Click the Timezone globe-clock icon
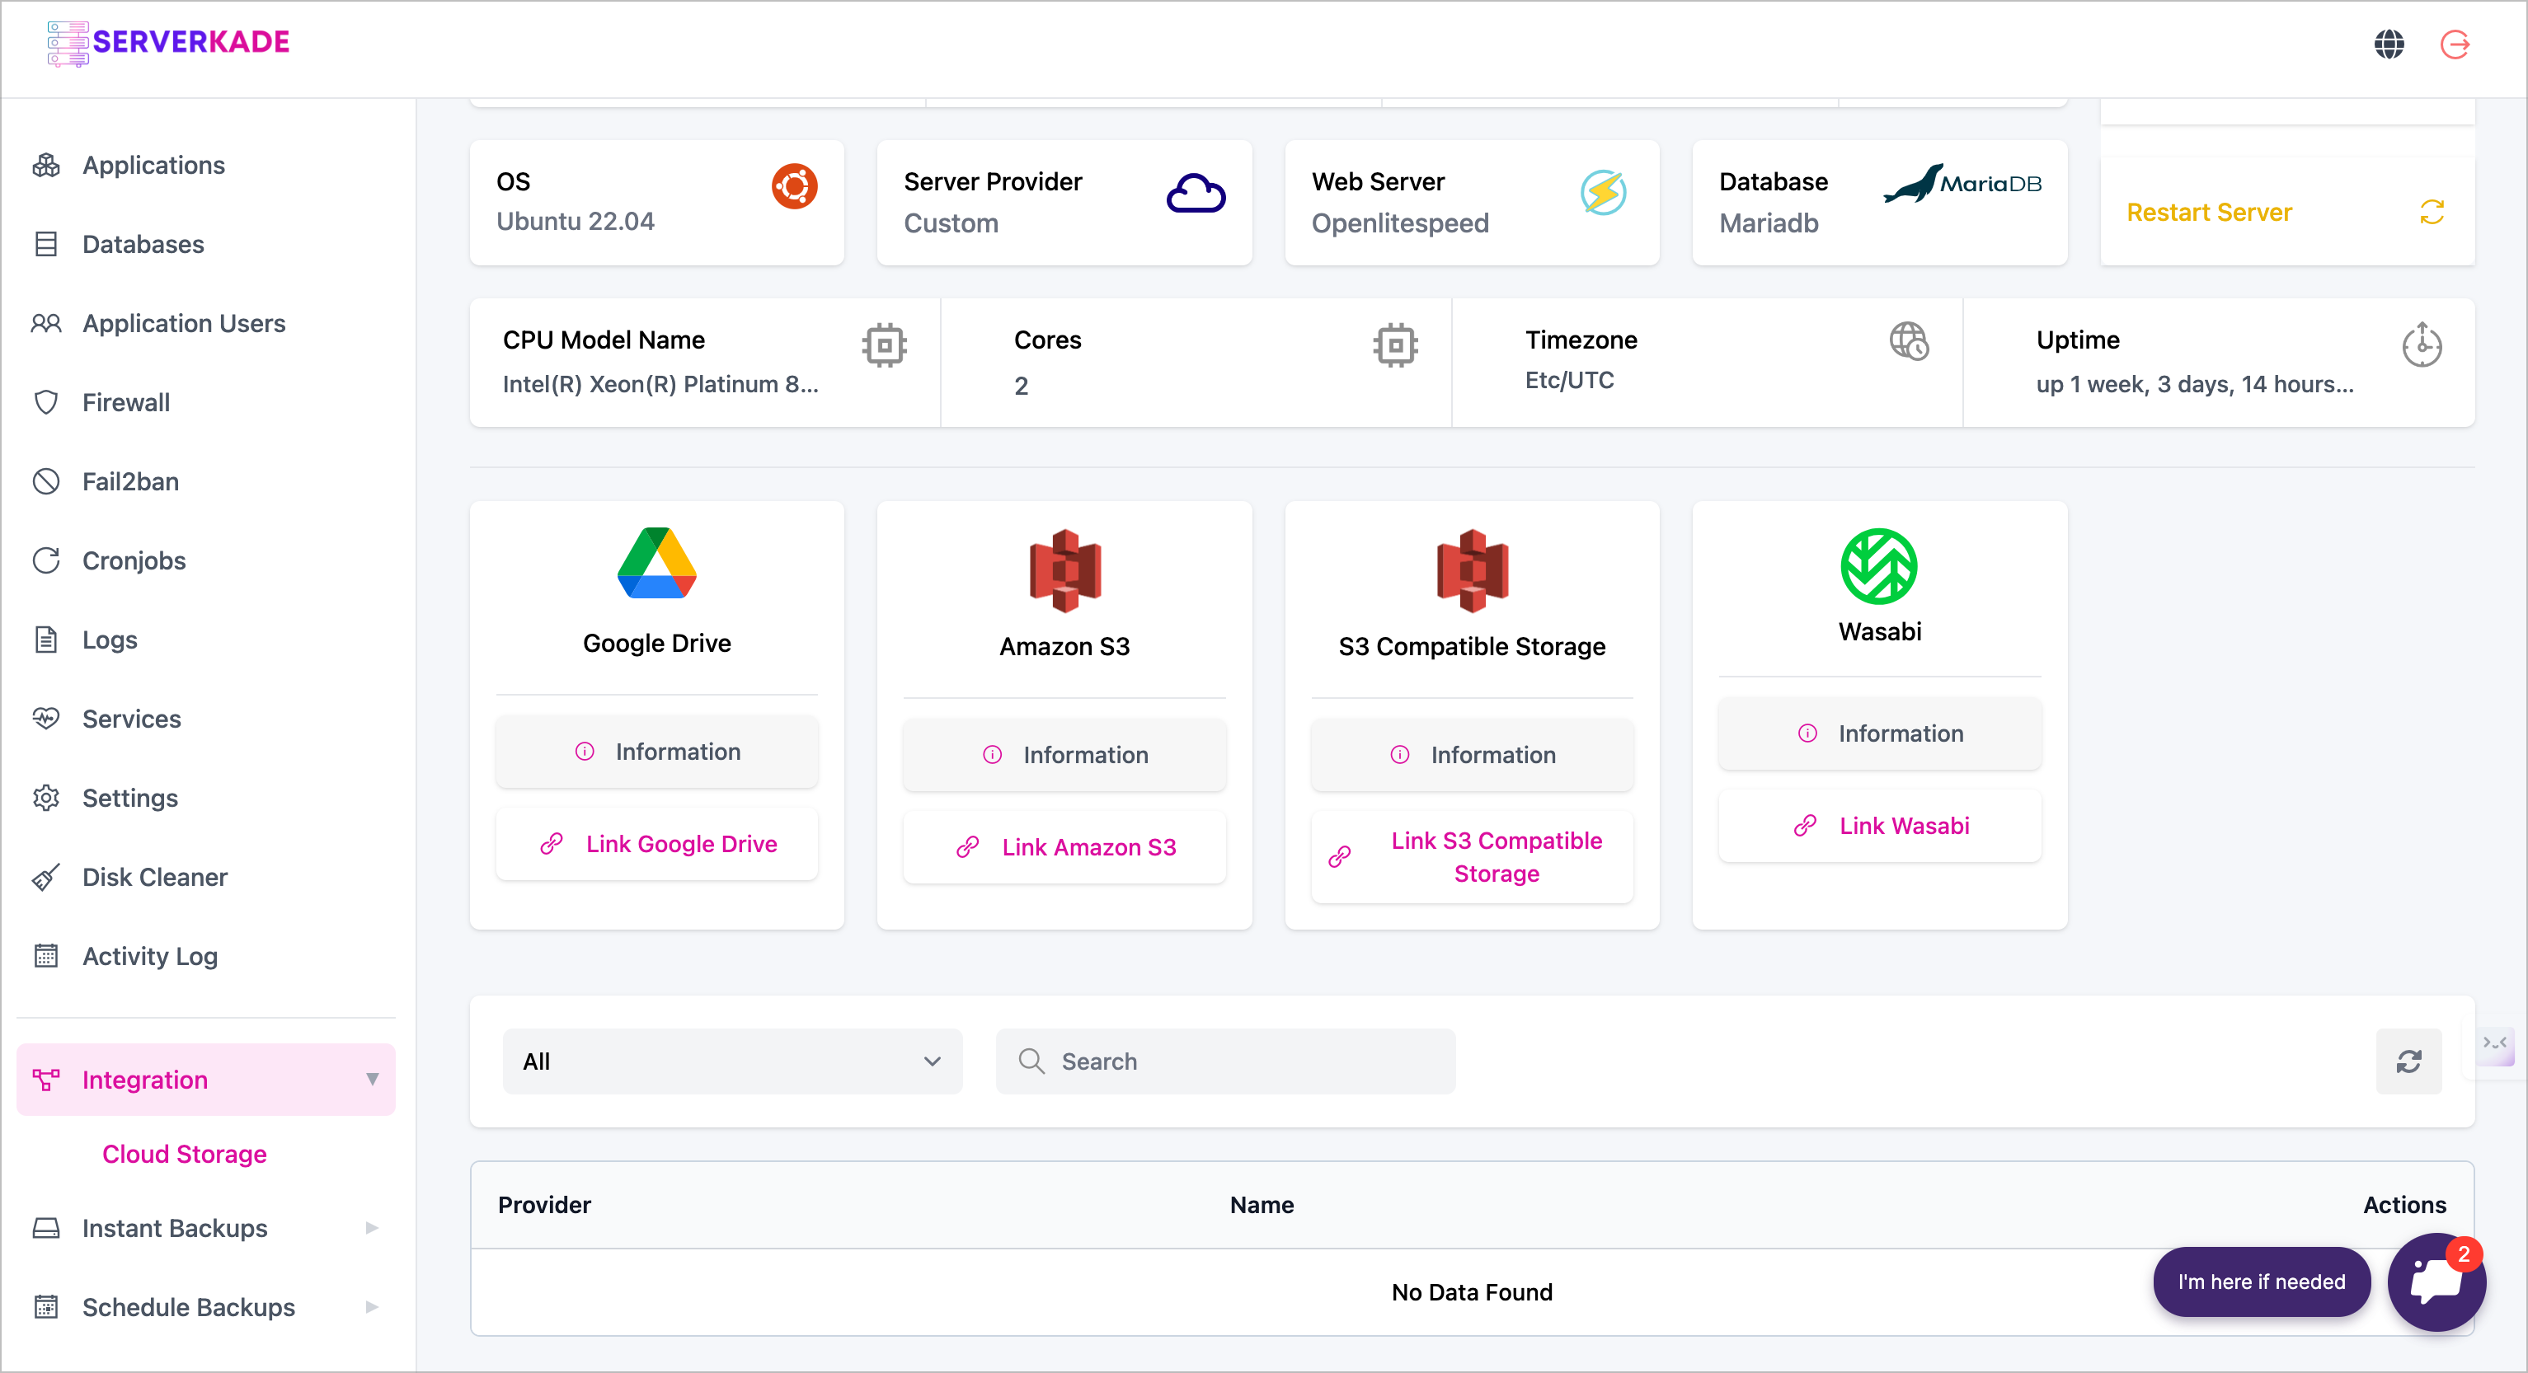The width and height of the screenshot is (2528, 1373). (1909, 341)
